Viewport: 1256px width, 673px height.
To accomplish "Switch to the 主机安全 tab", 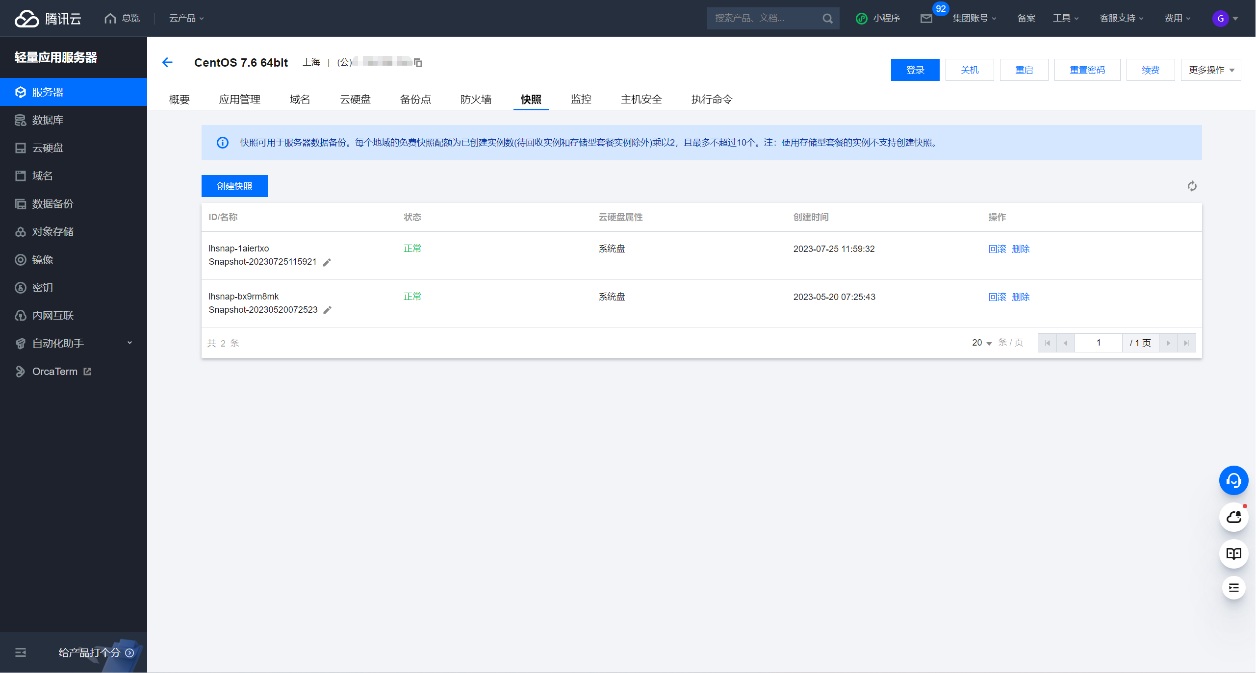I will (x=641, y=100).
